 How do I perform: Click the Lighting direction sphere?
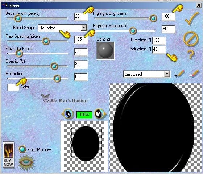[105, 51]
